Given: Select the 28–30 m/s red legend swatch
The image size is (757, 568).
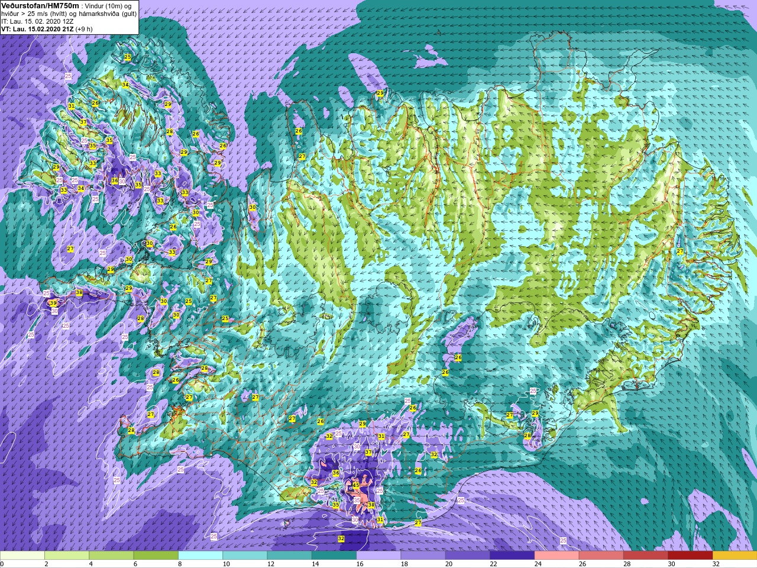Looking at the screenshot, I should (x=646, y=556).
